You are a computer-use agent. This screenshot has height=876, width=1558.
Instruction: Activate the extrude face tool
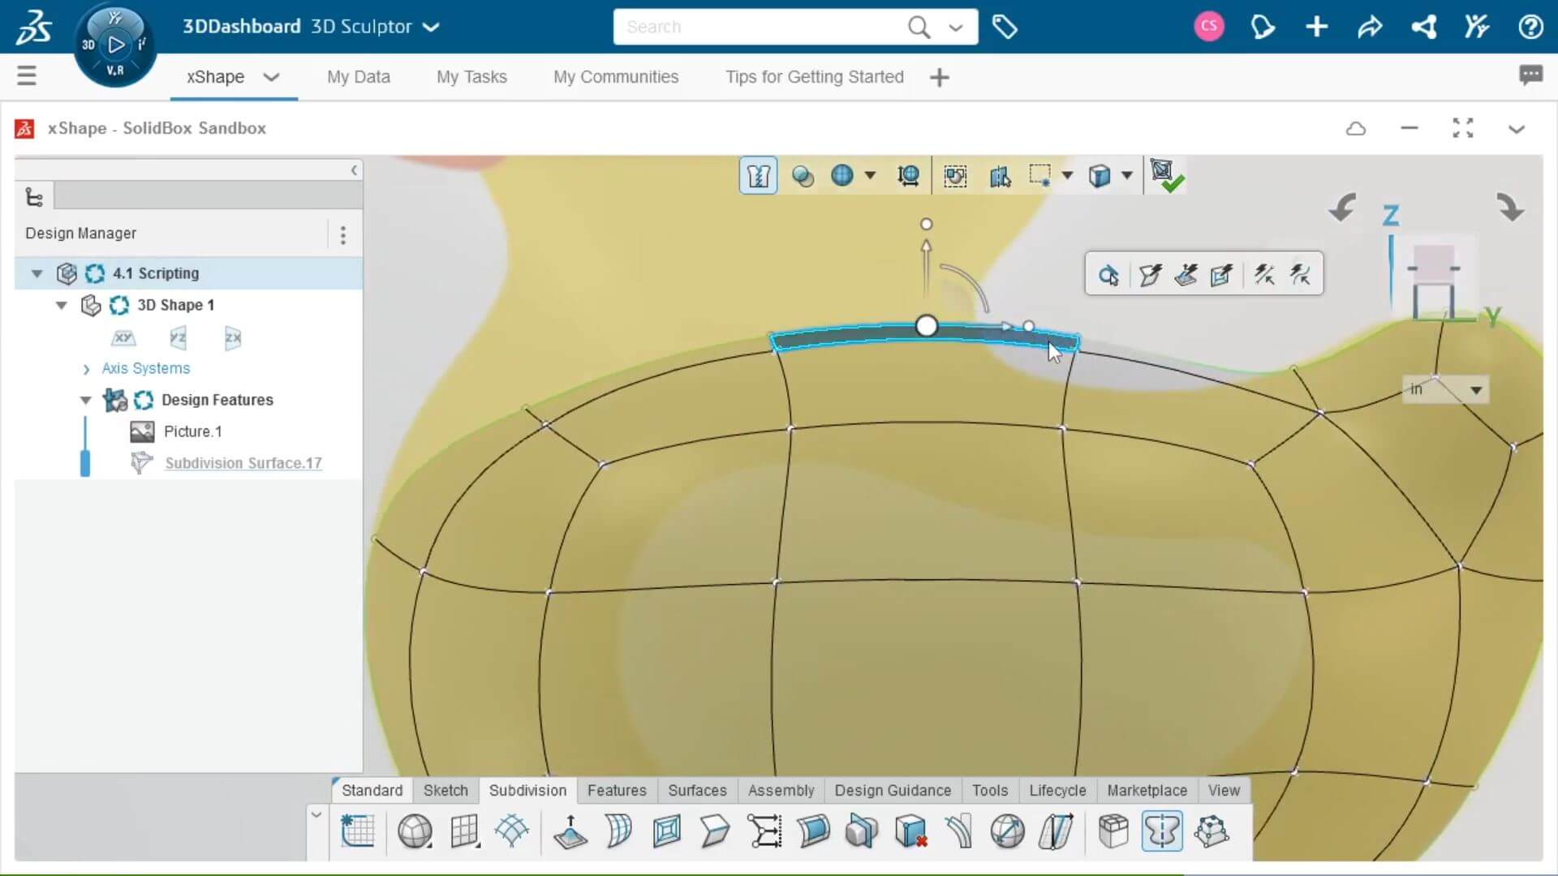click(570, 831)
